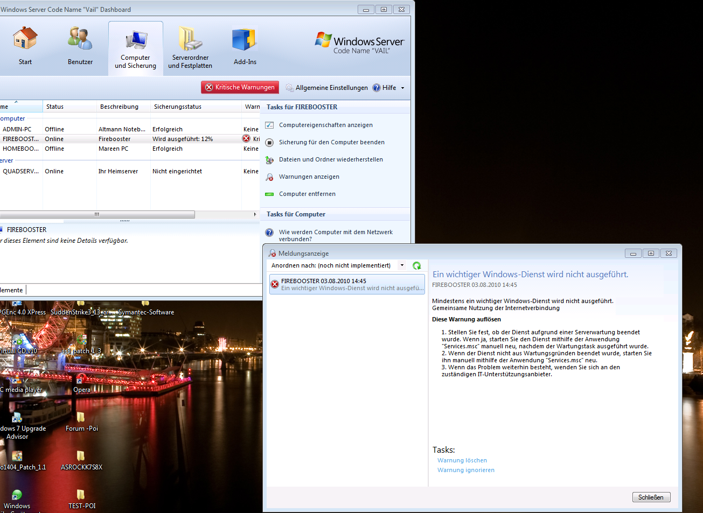The image size is (703, 513).
Task: Open the media player desktop icon
Action: (20, 383)
